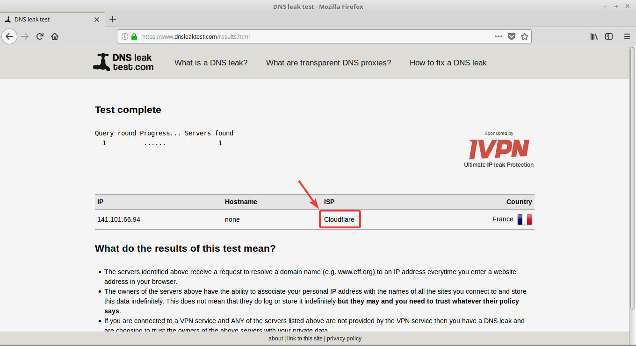Go back to the previous page
Screen dimensions: 636x346
pyautogui.click(x=9, y=36)
